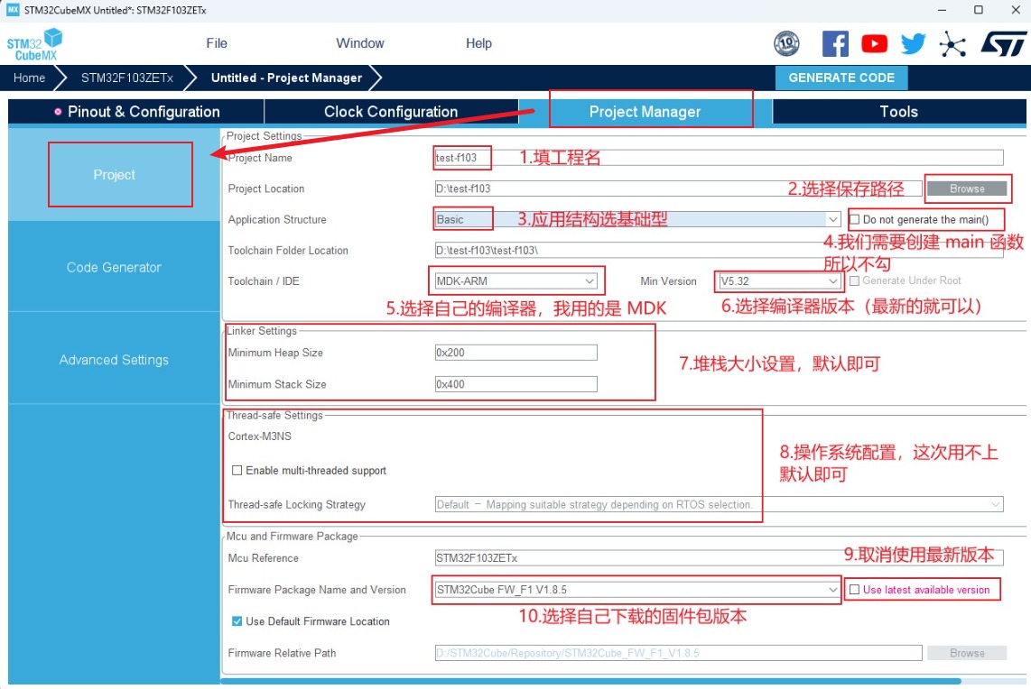Open the YouTube icon link
The width and height of the screenshot is (1031, 689).
(874, 44)
